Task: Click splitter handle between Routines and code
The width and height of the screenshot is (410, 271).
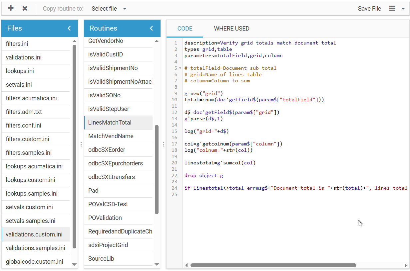Action: click(x=163, y=144)
